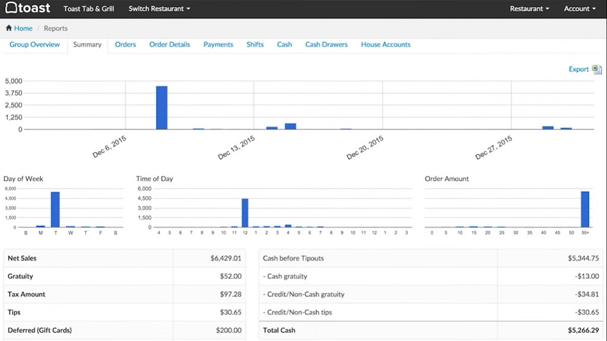Click the Toast logo in header
The image size is (607, 341).
click(x=28, y=9)
